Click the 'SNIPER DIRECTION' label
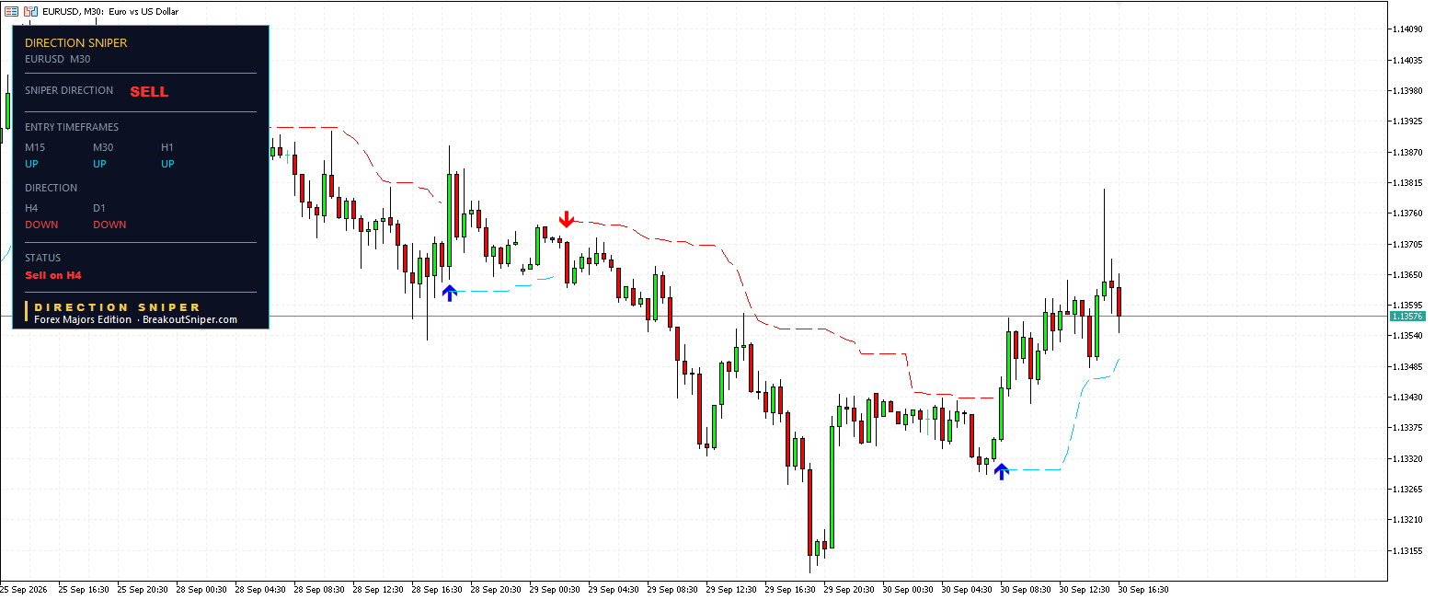Image resolution: width=1435 pixels, height=600 pixels. point(69,90)
